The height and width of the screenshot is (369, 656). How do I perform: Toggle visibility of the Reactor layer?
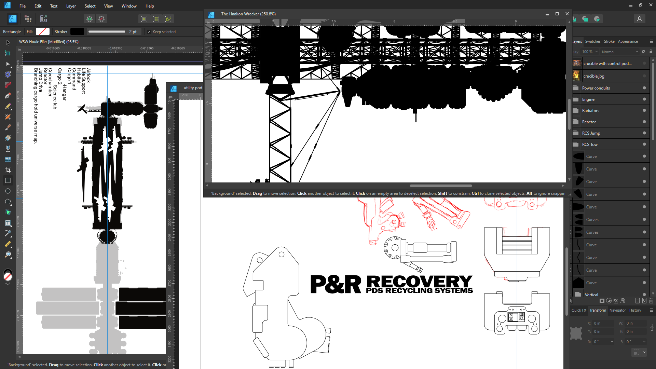coord(644,122)
